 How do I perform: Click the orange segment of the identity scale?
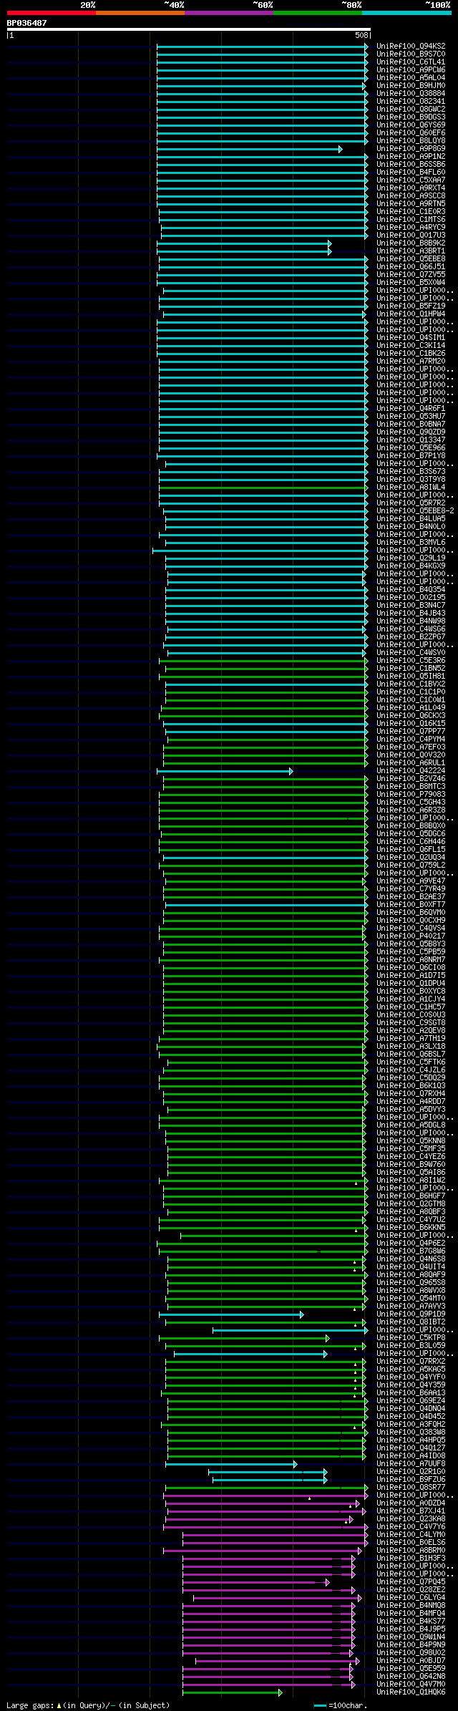pyautogui.click(x=140, y=13)
